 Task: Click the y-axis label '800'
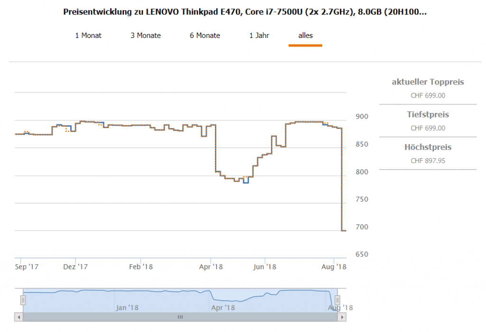pos(362,172)
